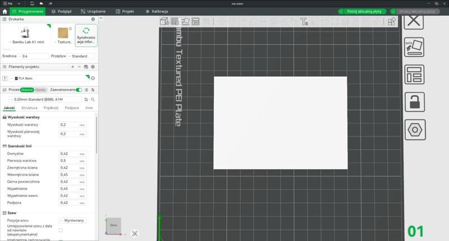Image resolution: width=449 pixels, height=241 pixels.
Task: Open the Prędkość settings tab
Action: coord(51,108)
